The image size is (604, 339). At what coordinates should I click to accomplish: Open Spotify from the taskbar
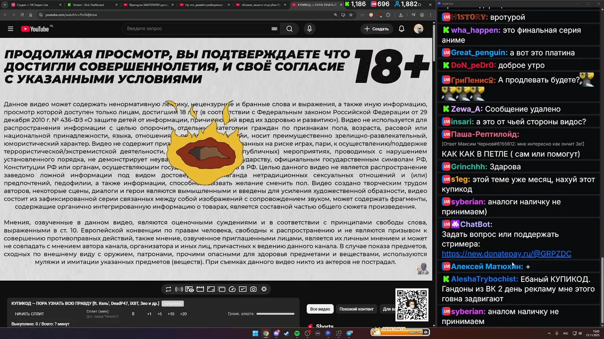point(297,333)
